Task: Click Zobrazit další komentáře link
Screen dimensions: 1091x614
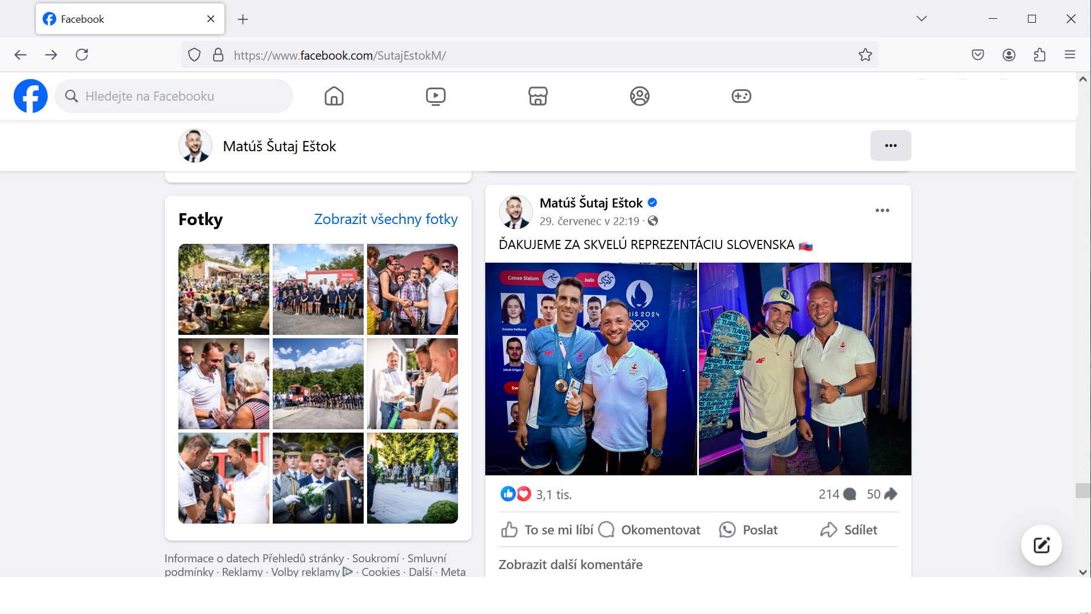Action: [570, 565]
